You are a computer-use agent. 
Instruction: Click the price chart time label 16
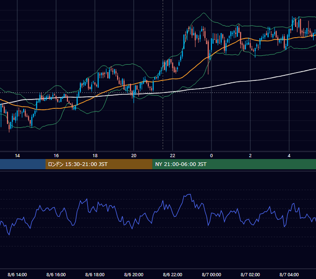[56, 156]
